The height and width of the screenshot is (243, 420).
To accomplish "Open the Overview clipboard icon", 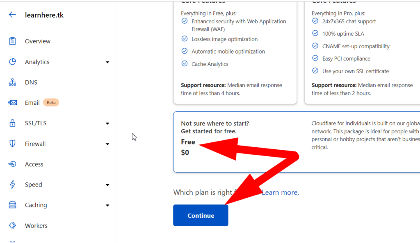I will [x=12, y=41].
